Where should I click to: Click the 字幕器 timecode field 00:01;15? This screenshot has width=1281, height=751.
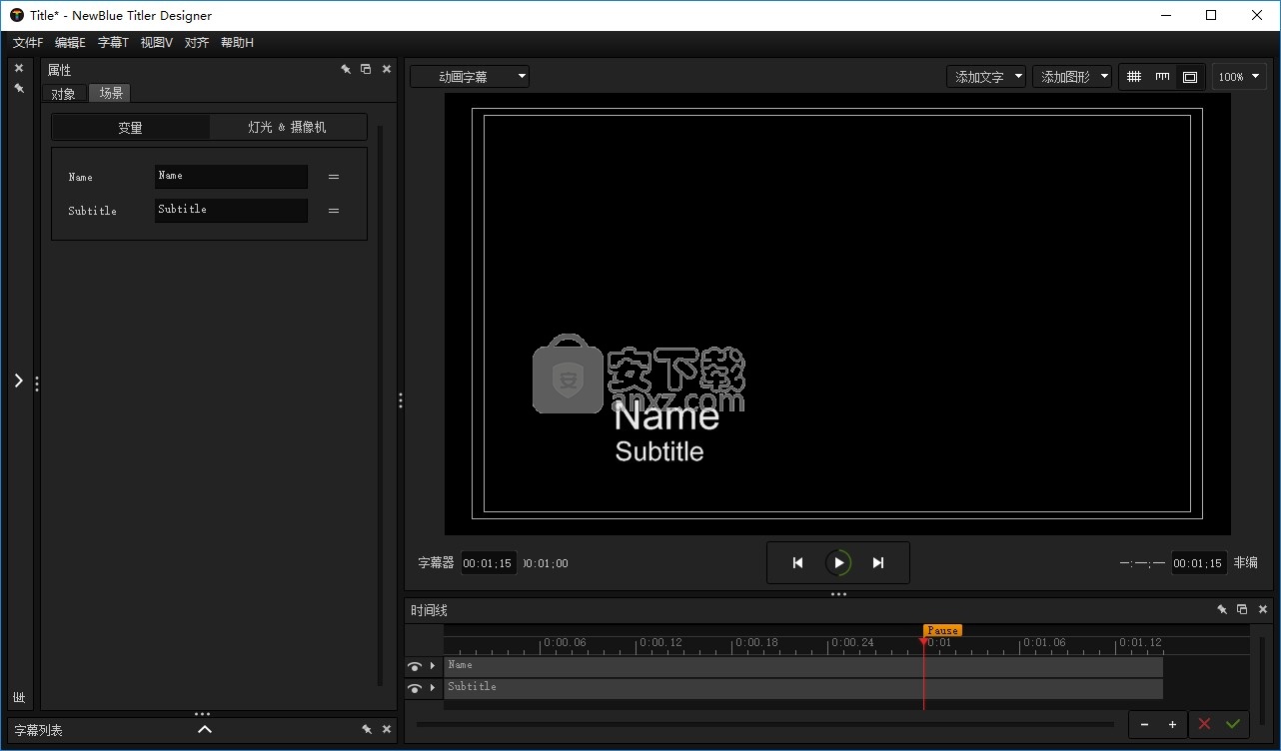click(x=490, y=563)
